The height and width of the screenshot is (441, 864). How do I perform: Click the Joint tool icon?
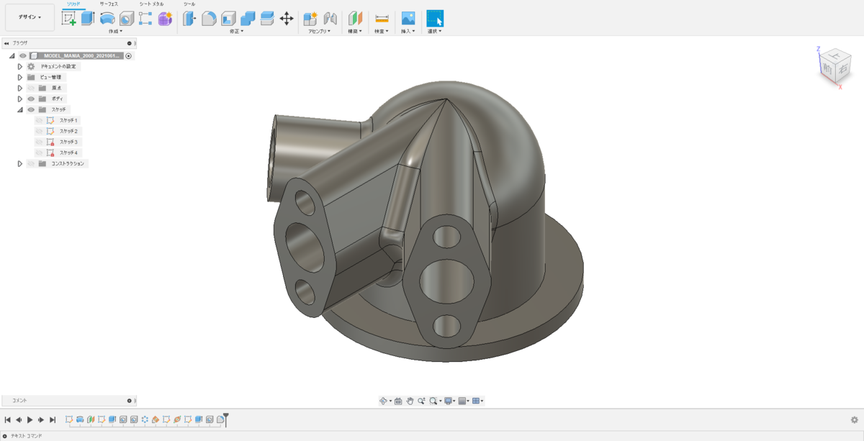(x=330, y=19)
